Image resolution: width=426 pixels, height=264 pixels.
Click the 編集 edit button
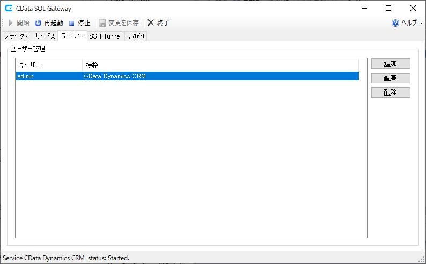pos(391,78)
